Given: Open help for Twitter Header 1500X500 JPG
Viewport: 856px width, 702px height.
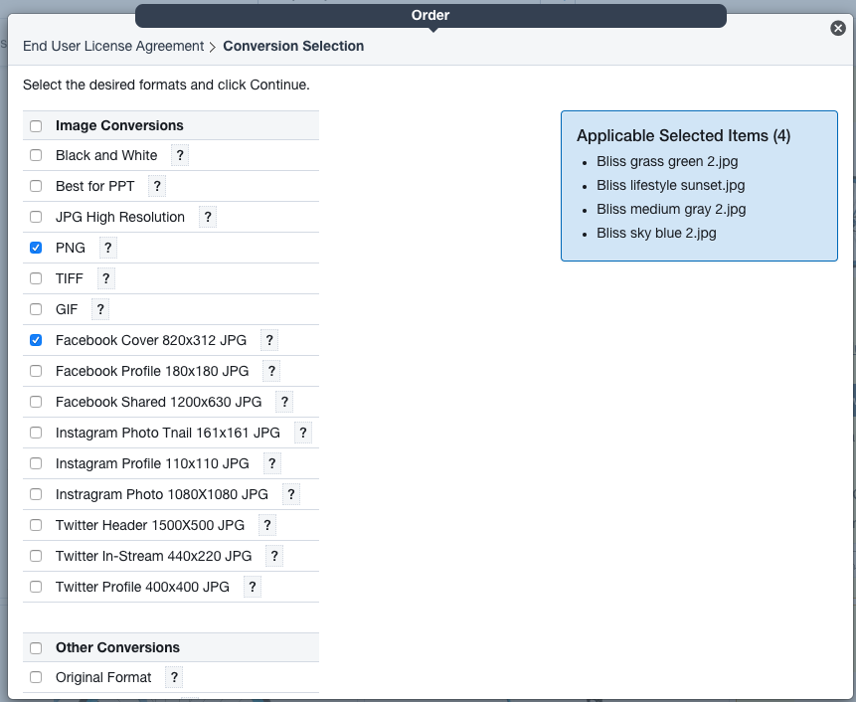Looking at the screenshot, I should click(266, 525).
